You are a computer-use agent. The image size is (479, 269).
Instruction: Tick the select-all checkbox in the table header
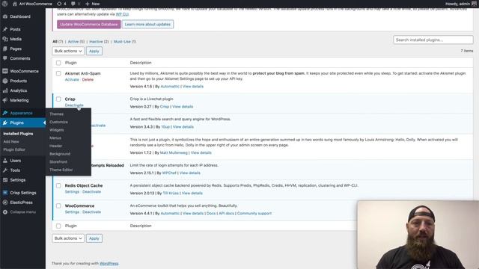click(58, 63)
